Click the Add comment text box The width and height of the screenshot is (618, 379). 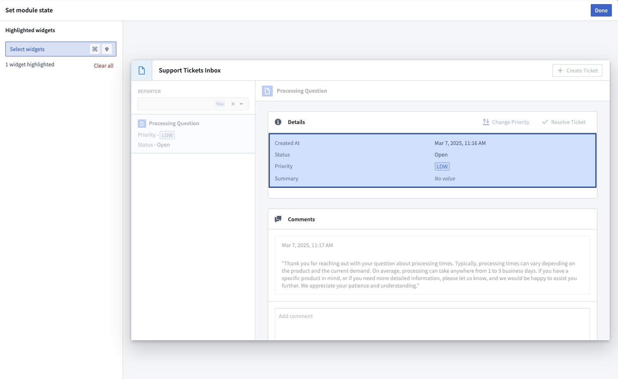[x=432, y=324]
